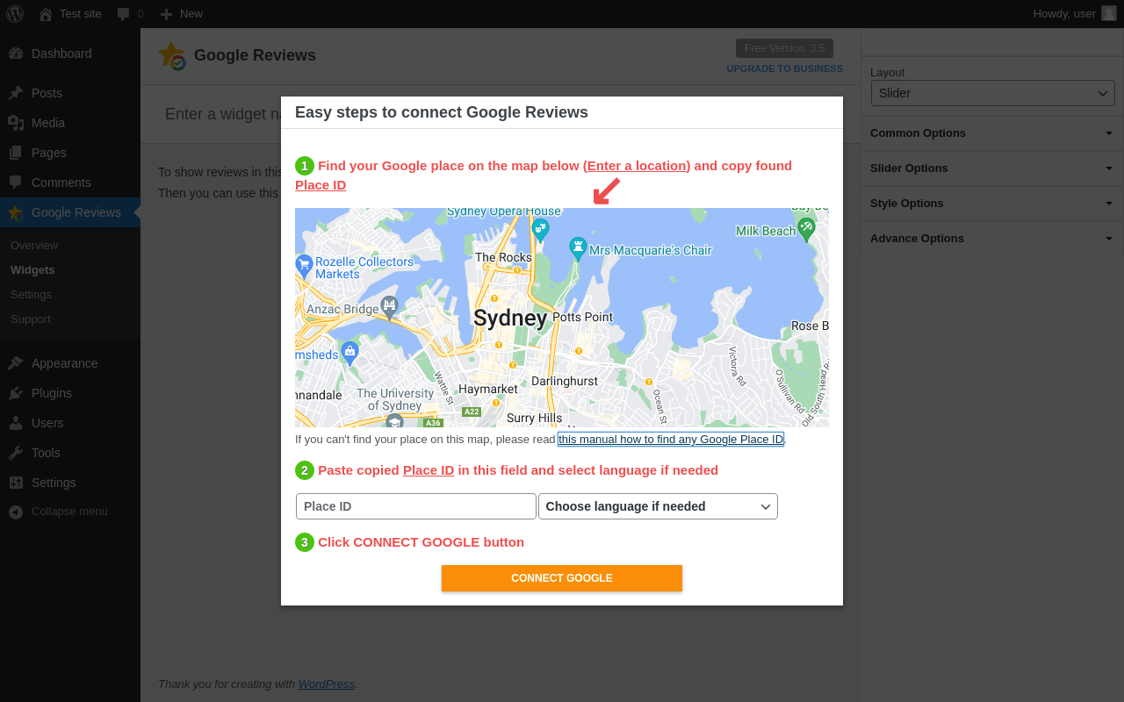Click the Google Reviews plugin logo
Image resolution: width=1124 pixels, height=702 pixels.
(x=172, y=56)
